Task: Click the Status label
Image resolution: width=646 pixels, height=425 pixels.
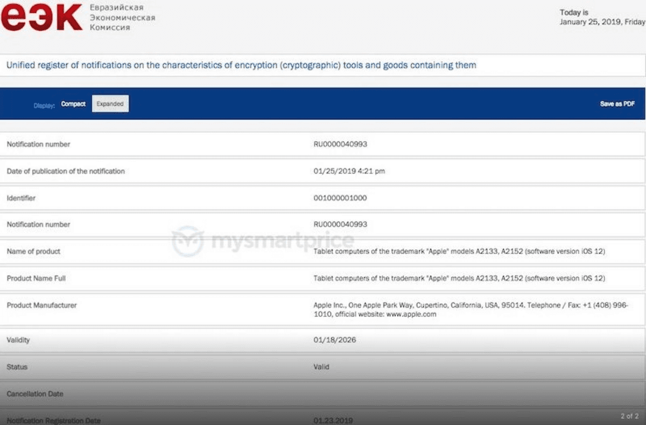Action: click(17, 367)
